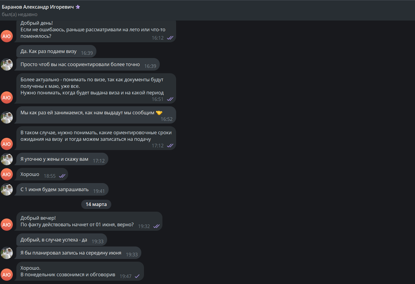Click the АЮ avatar next to the 17:12 visa message
Viewport: 415px width, 284px height.
point(7,144)
